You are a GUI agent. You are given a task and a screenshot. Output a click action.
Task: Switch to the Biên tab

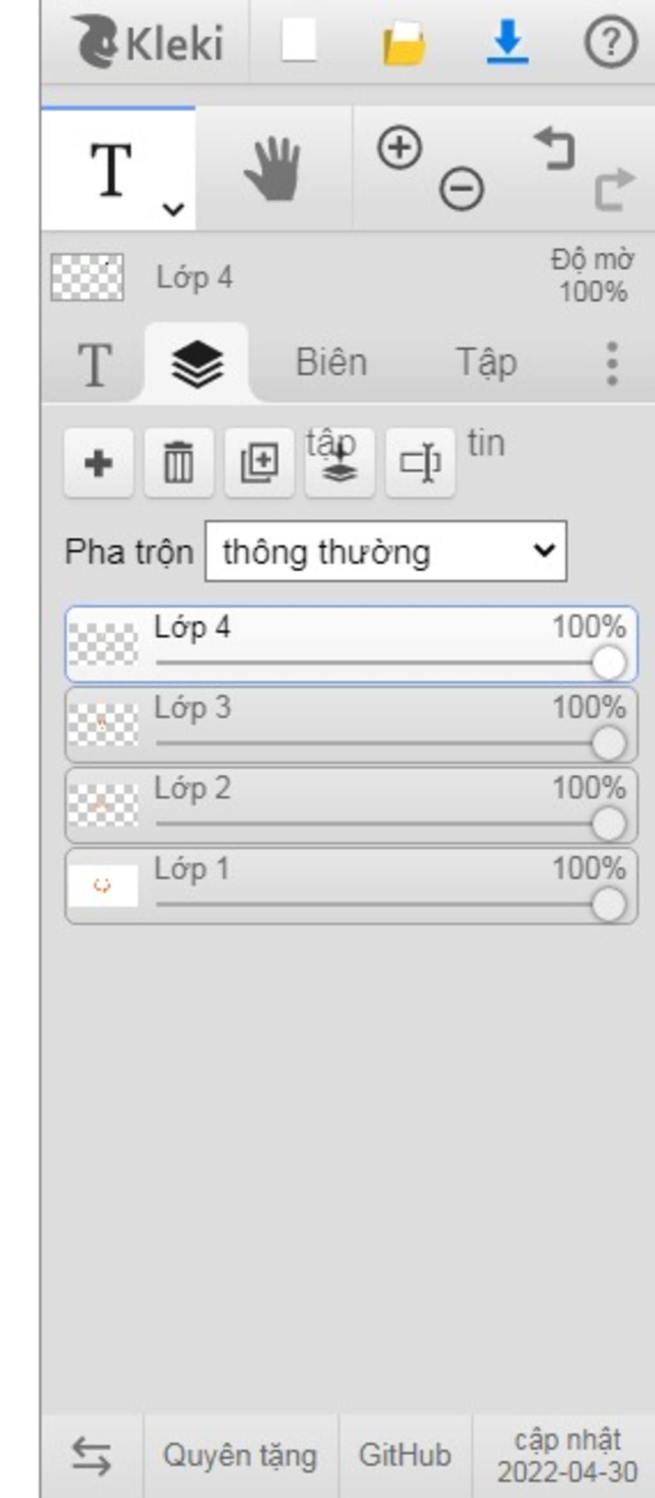331,362
